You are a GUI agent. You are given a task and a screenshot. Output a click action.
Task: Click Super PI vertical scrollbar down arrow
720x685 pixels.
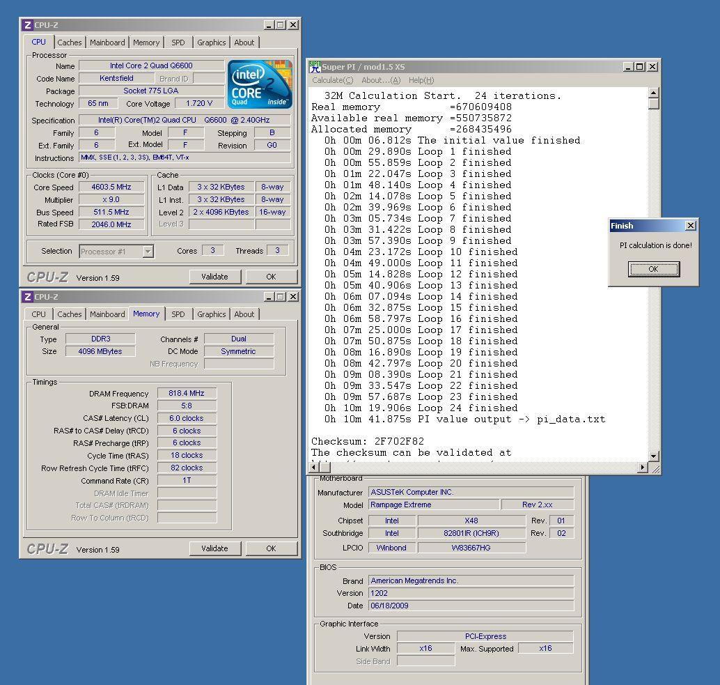tap(654, 456)
